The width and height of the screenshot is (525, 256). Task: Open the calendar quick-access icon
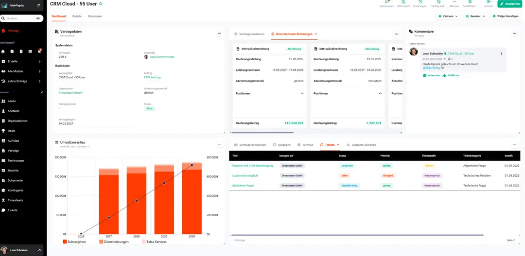12,51
